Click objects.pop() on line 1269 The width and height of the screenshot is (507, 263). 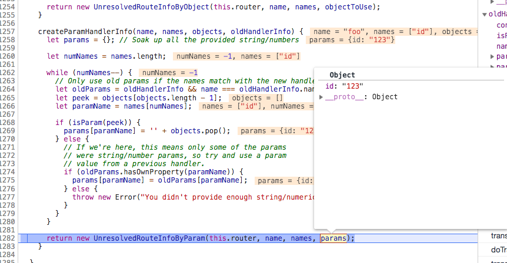(x=198, y=131)
